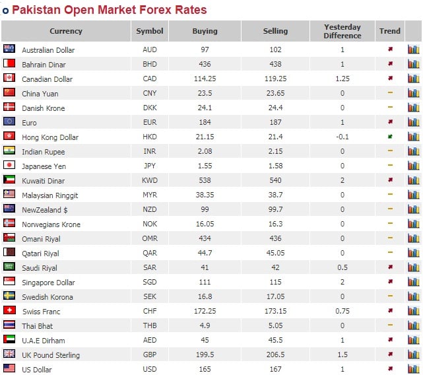Image resolution: width=423 pixels, height=375 pixels.
Task: Open chart icon for US Dollar
Action: point(414,369)
